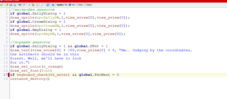Save the code with the floppy icon
Screen dimensions: 227x99
coord(11,5)
